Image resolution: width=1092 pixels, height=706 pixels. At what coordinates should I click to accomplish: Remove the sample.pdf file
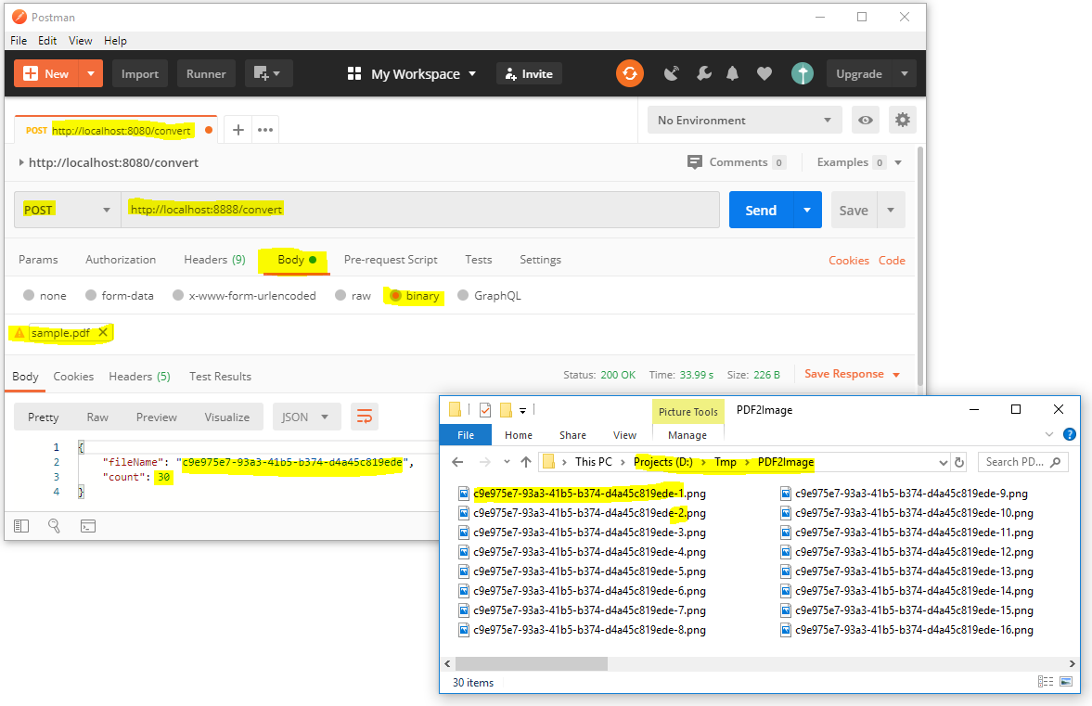103,332
